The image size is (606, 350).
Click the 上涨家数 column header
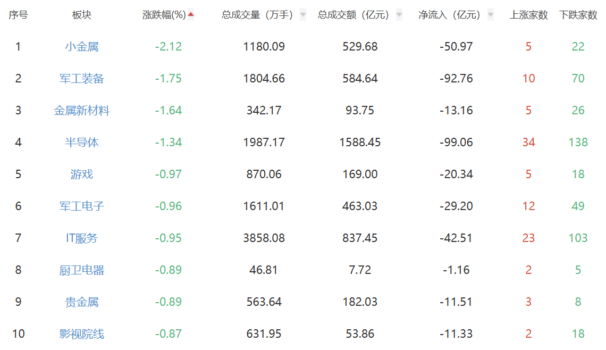(x=528, y=15)
